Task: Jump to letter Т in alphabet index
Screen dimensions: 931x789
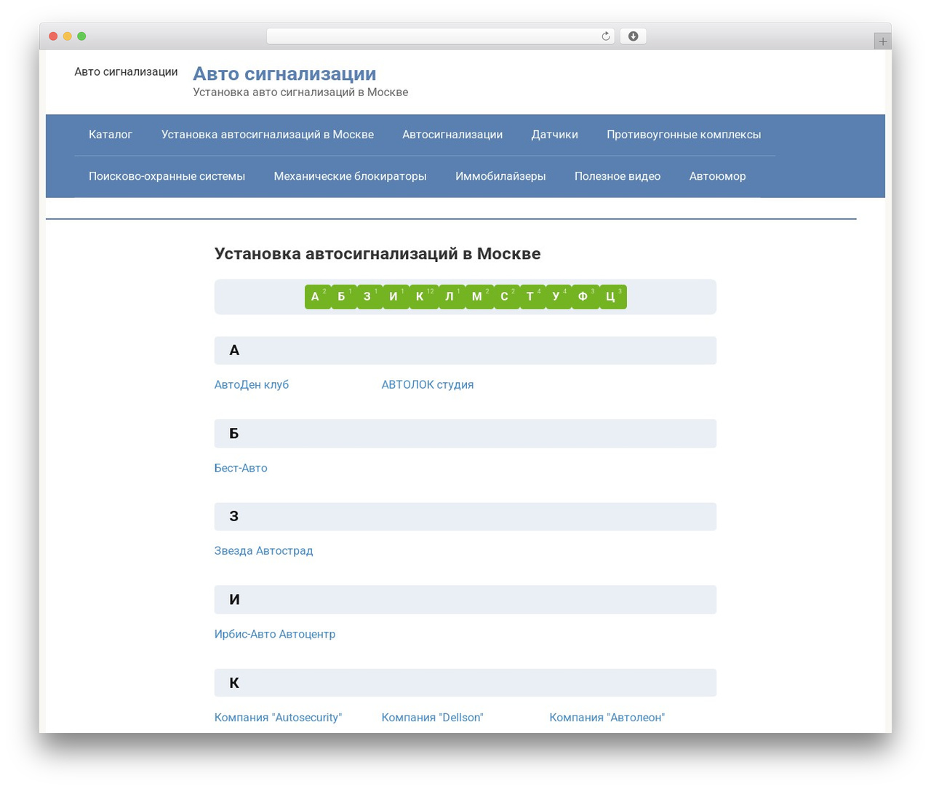Action: pyautogui.click(x=532, y=296)
